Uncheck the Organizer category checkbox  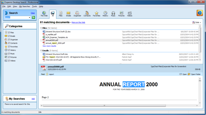[9, 39]
